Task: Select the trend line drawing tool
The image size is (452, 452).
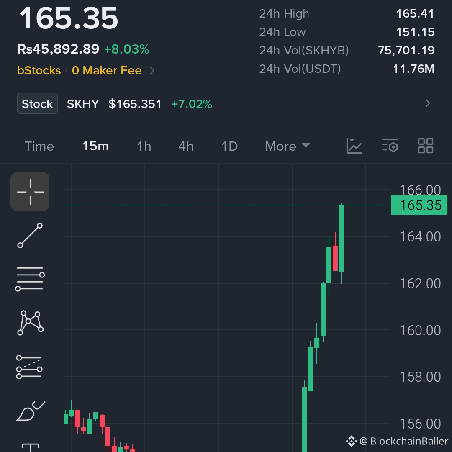Action: pos(30,235)
